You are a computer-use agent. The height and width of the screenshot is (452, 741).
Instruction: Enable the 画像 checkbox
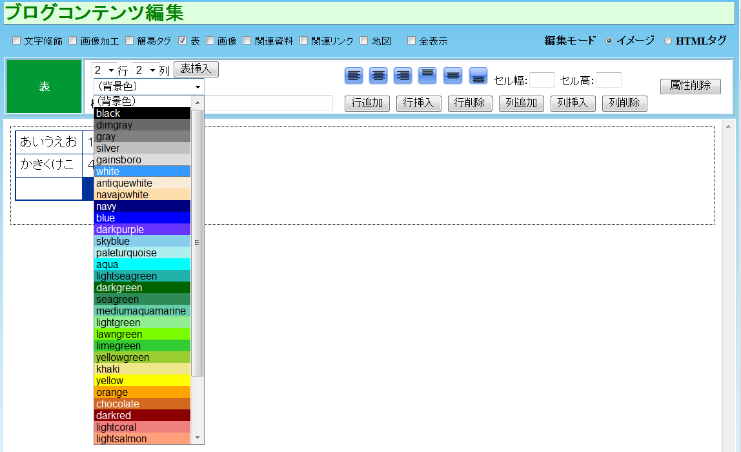coord(210,41)
